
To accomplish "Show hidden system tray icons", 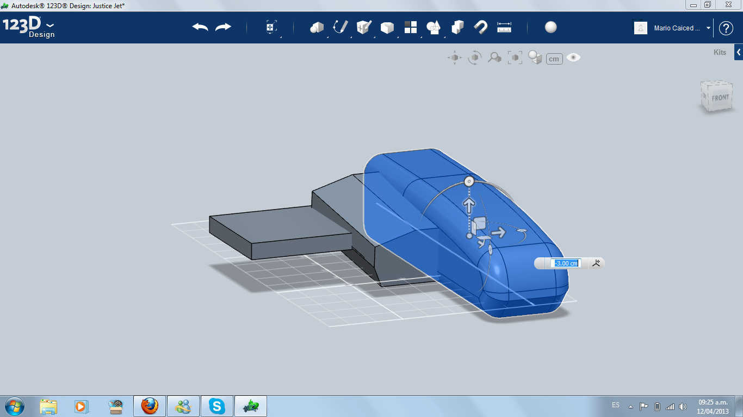I will pyautogui.click(x=631, y=406).
